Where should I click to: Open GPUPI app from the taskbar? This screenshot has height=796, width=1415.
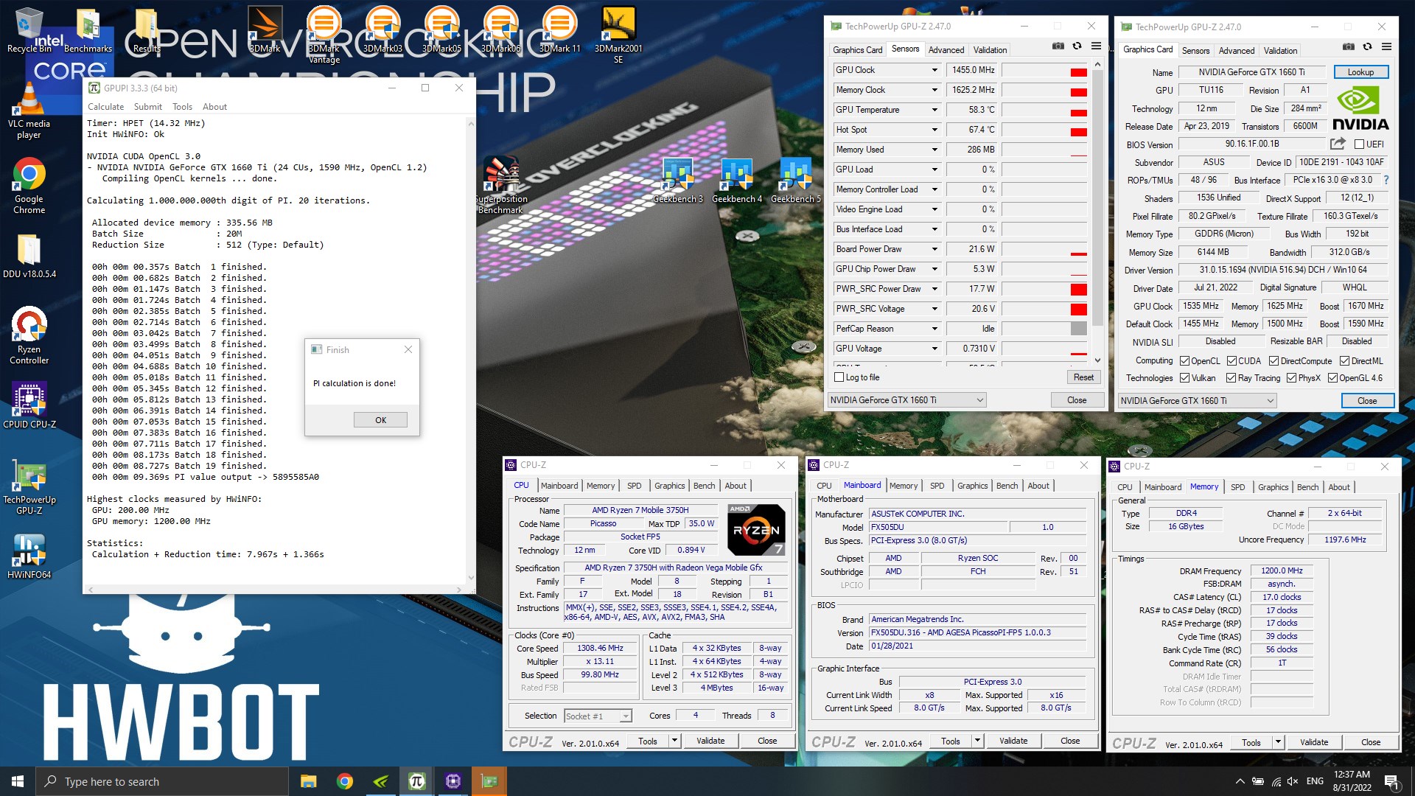416,781
